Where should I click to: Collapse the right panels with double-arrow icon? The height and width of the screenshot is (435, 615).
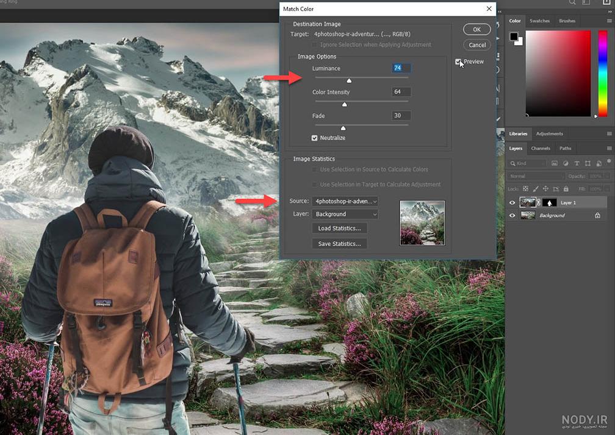click(x=610, y=12)
